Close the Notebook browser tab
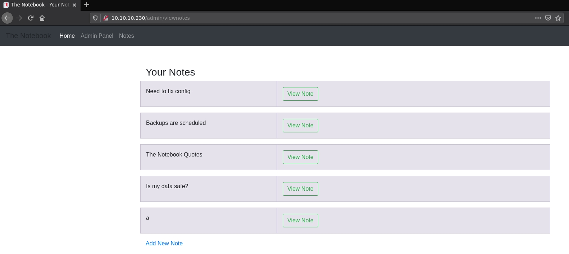 pyautogui.click(x=74, y=5)
